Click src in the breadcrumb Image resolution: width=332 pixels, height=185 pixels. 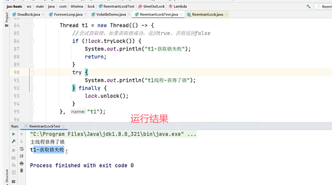tap(29, 6)
